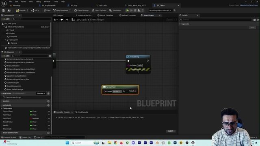Toggle Hide Unrelated nodes

(x=61, y=11)
